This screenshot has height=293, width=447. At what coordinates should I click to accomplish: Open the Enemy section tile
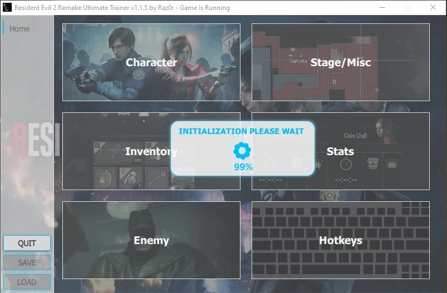click(x=151, y=240)
